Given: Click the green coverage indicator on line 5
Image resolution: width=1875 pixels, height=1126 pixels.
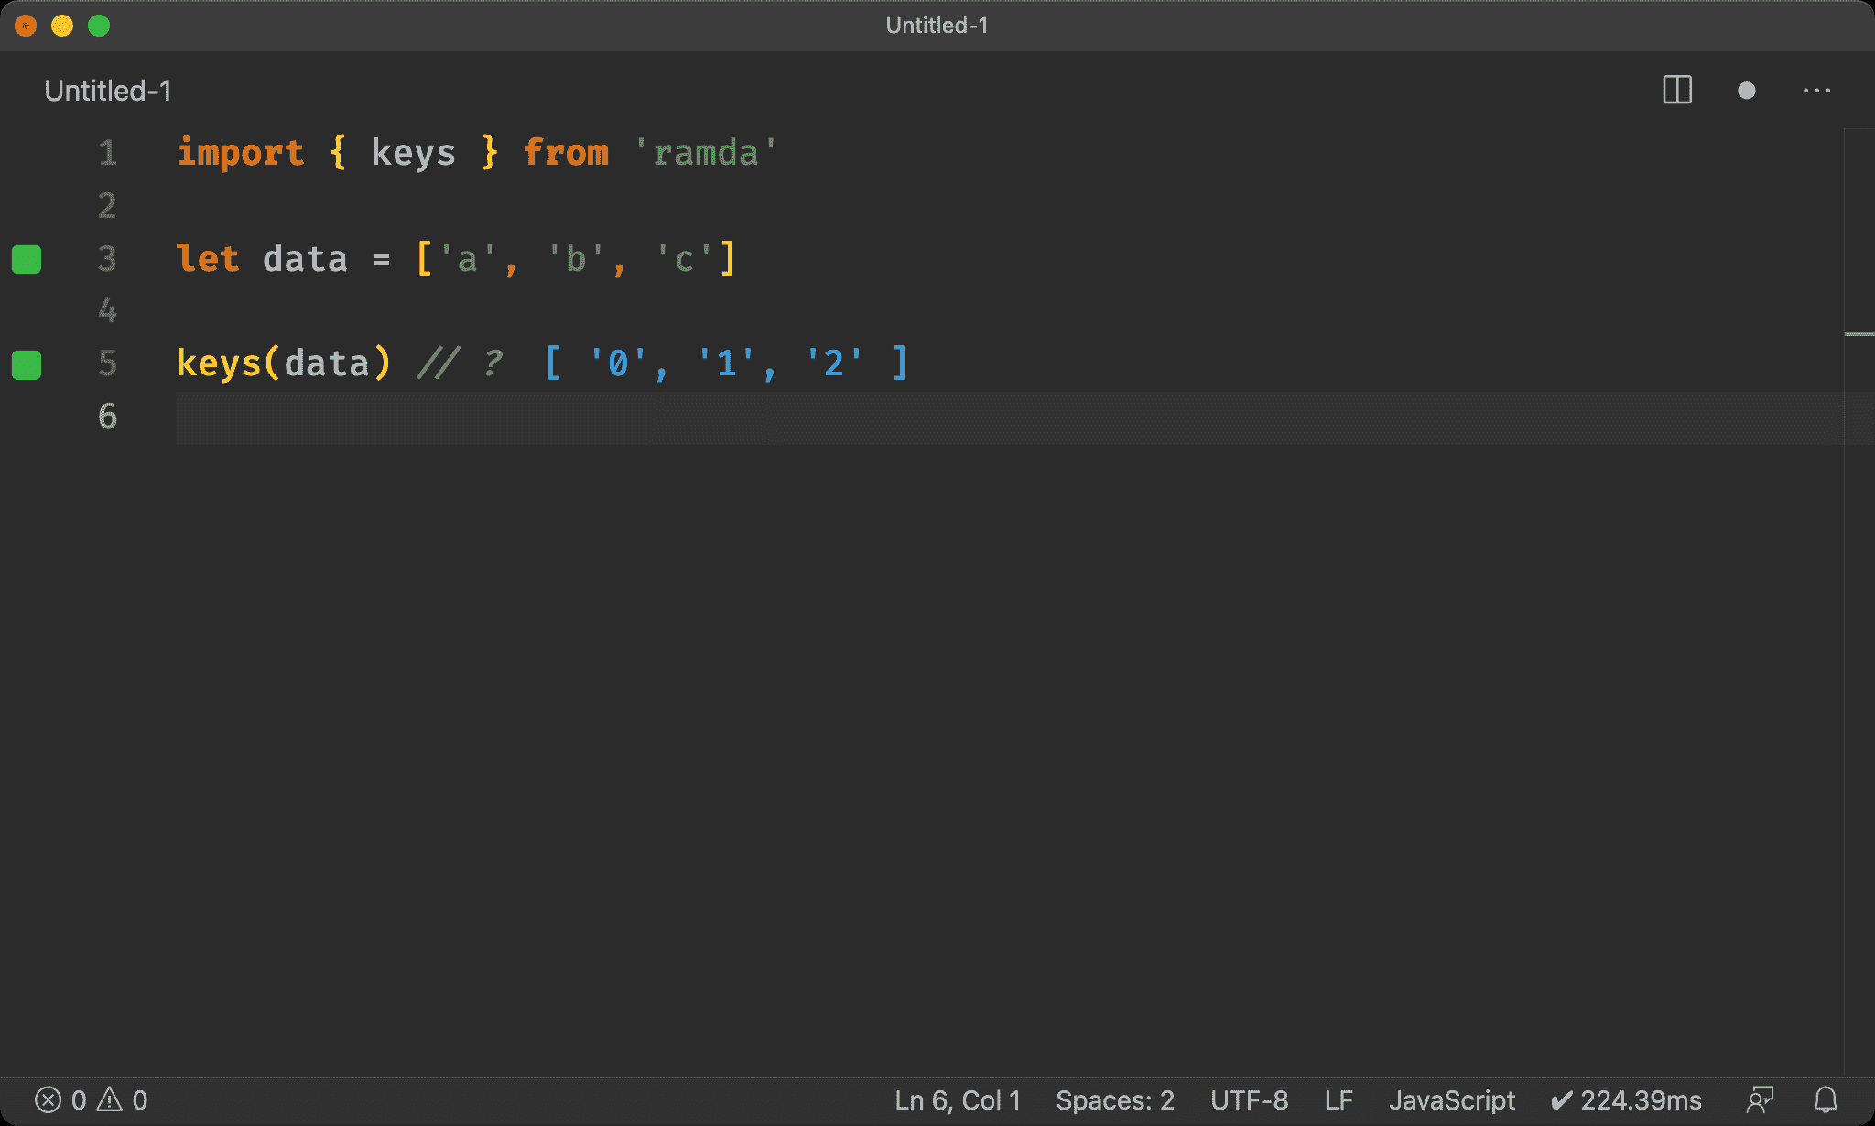Looking at the screenshot, I should tap(27, 364).
